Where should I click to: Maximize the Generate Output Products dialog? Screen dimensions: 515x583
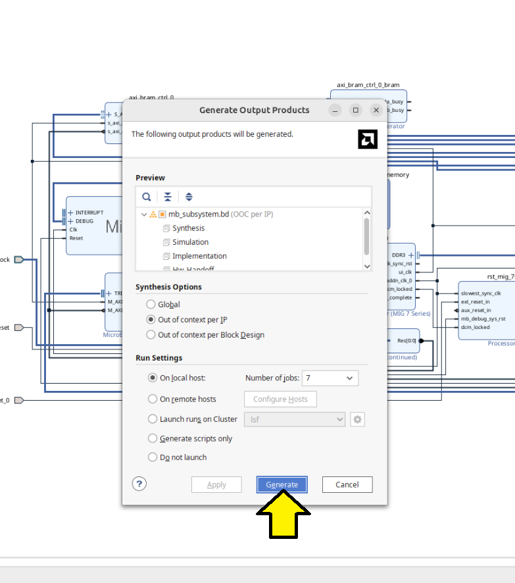tap(355, 110)
